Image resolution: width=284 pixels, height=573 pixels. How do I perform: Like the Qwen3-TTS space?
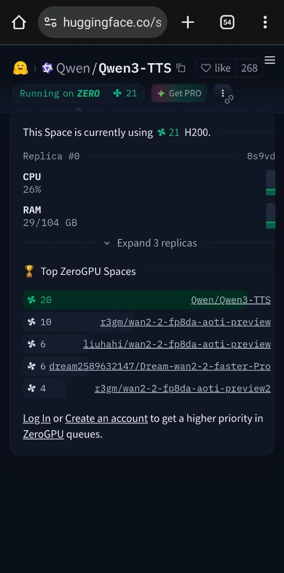[x=216, y=68]
